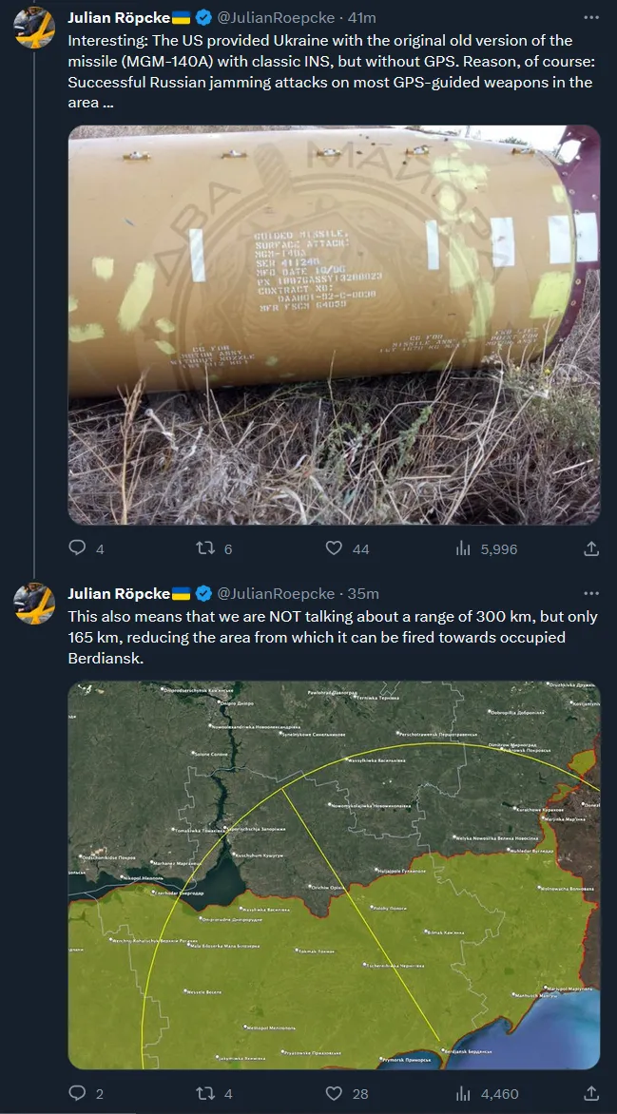View analytics for the tweet with 5,996 views
This screenshot has width=617, height=1114.
pos(464,548)
